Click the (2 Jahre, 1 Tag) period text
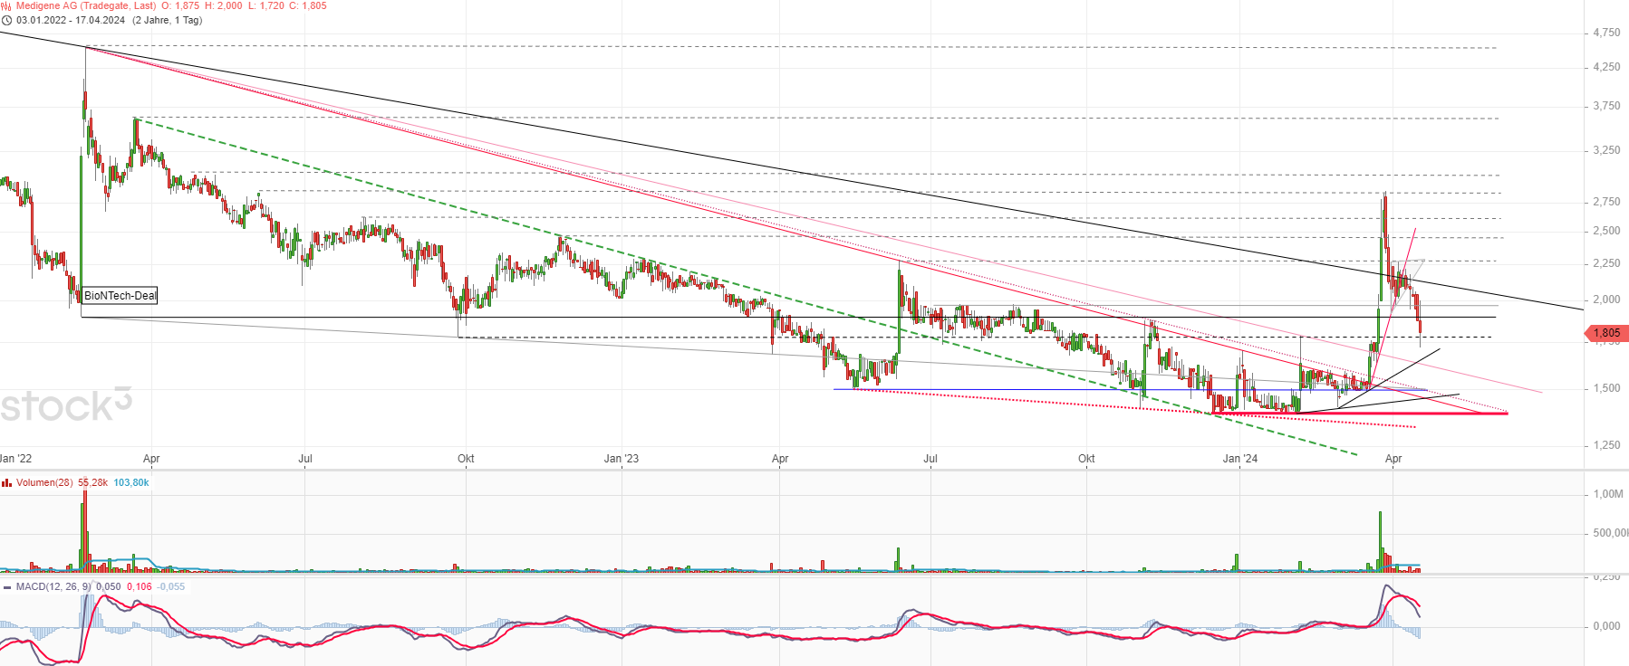 (x=167, y=20)
